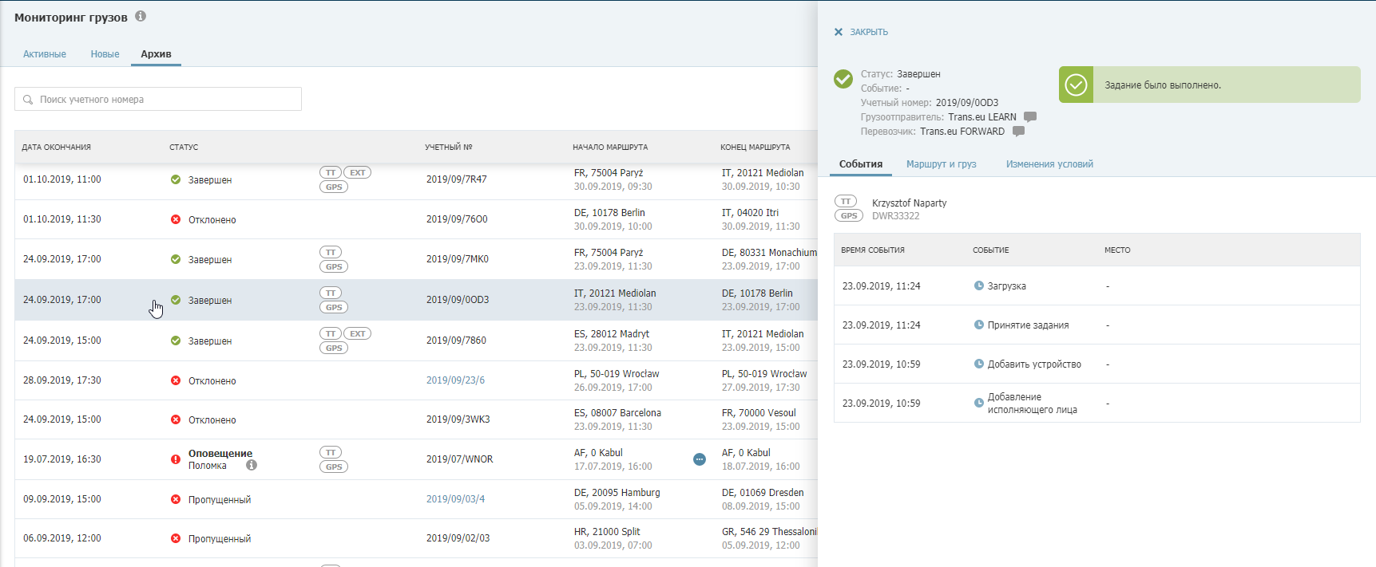The image size is (1376, 567).
Task: Click the GPS badge beside DWR33322
Action: coord(849,215)
